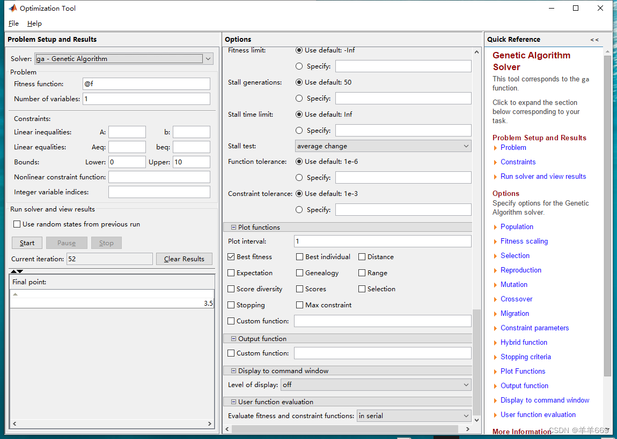
Task: Click the Lower bound field
Action: (127, 162)
